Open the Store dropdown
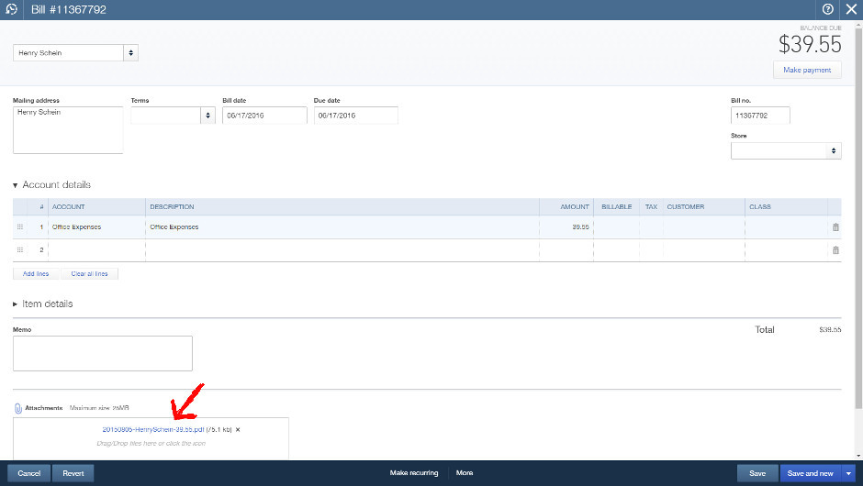Screen dimensions: 863x486 834,150
